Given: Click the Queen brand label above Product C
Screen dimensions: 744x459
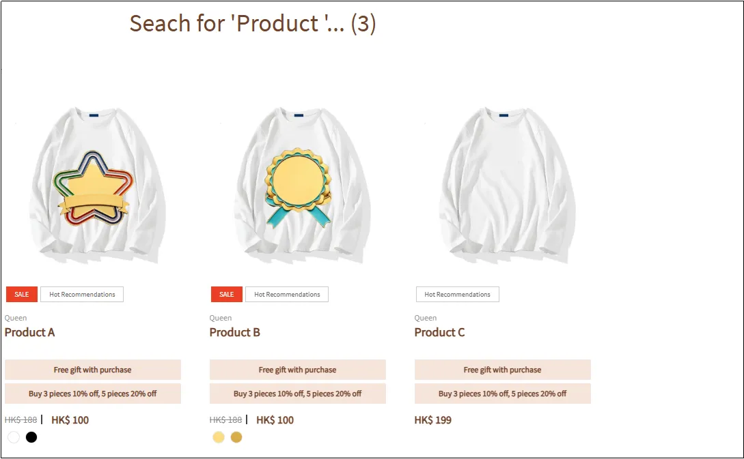Looking at the screenshot, I should coord(426,318).
